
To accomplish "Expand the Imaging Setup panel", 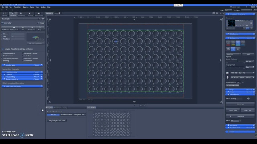I will [x=22, y=65].
